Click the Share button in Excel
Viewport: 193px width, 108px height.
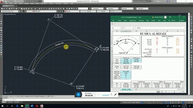pyautogui.click(x=182, y=20)
